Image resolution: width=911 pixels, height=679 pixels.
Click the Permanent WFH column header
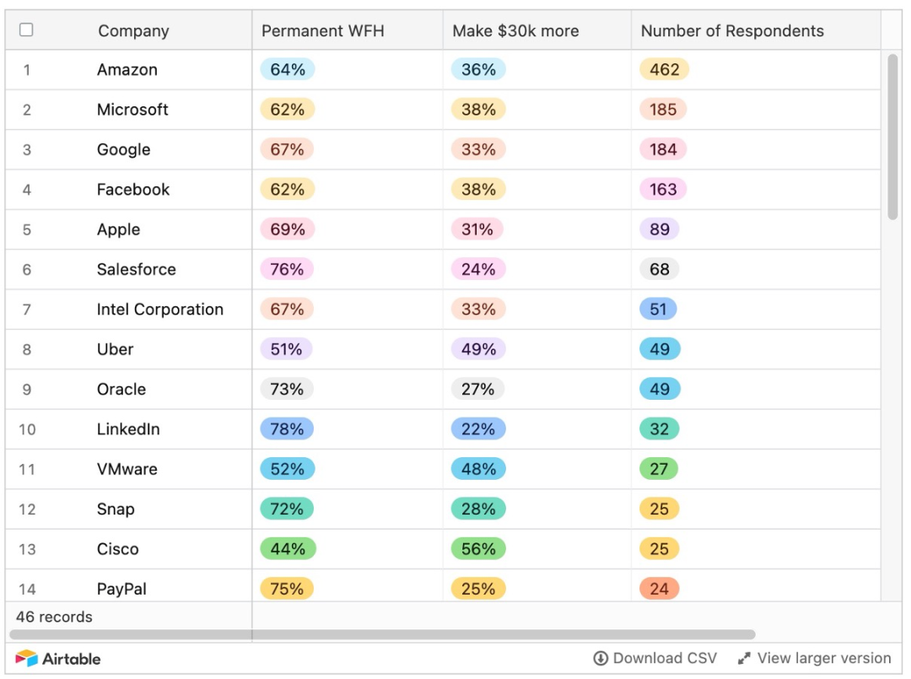coord(322,31)
